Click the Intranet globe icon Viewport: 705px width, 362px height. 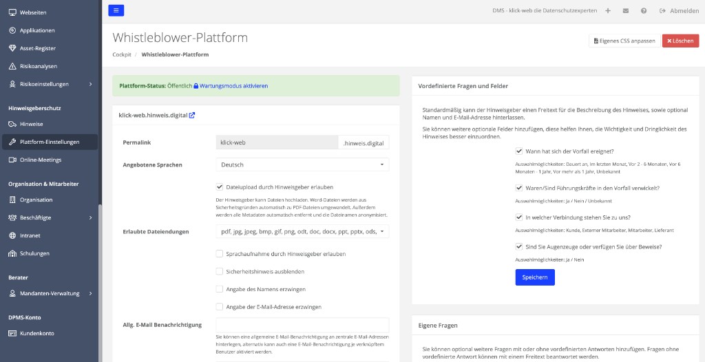pyautogui.click(x=12, y=235)
